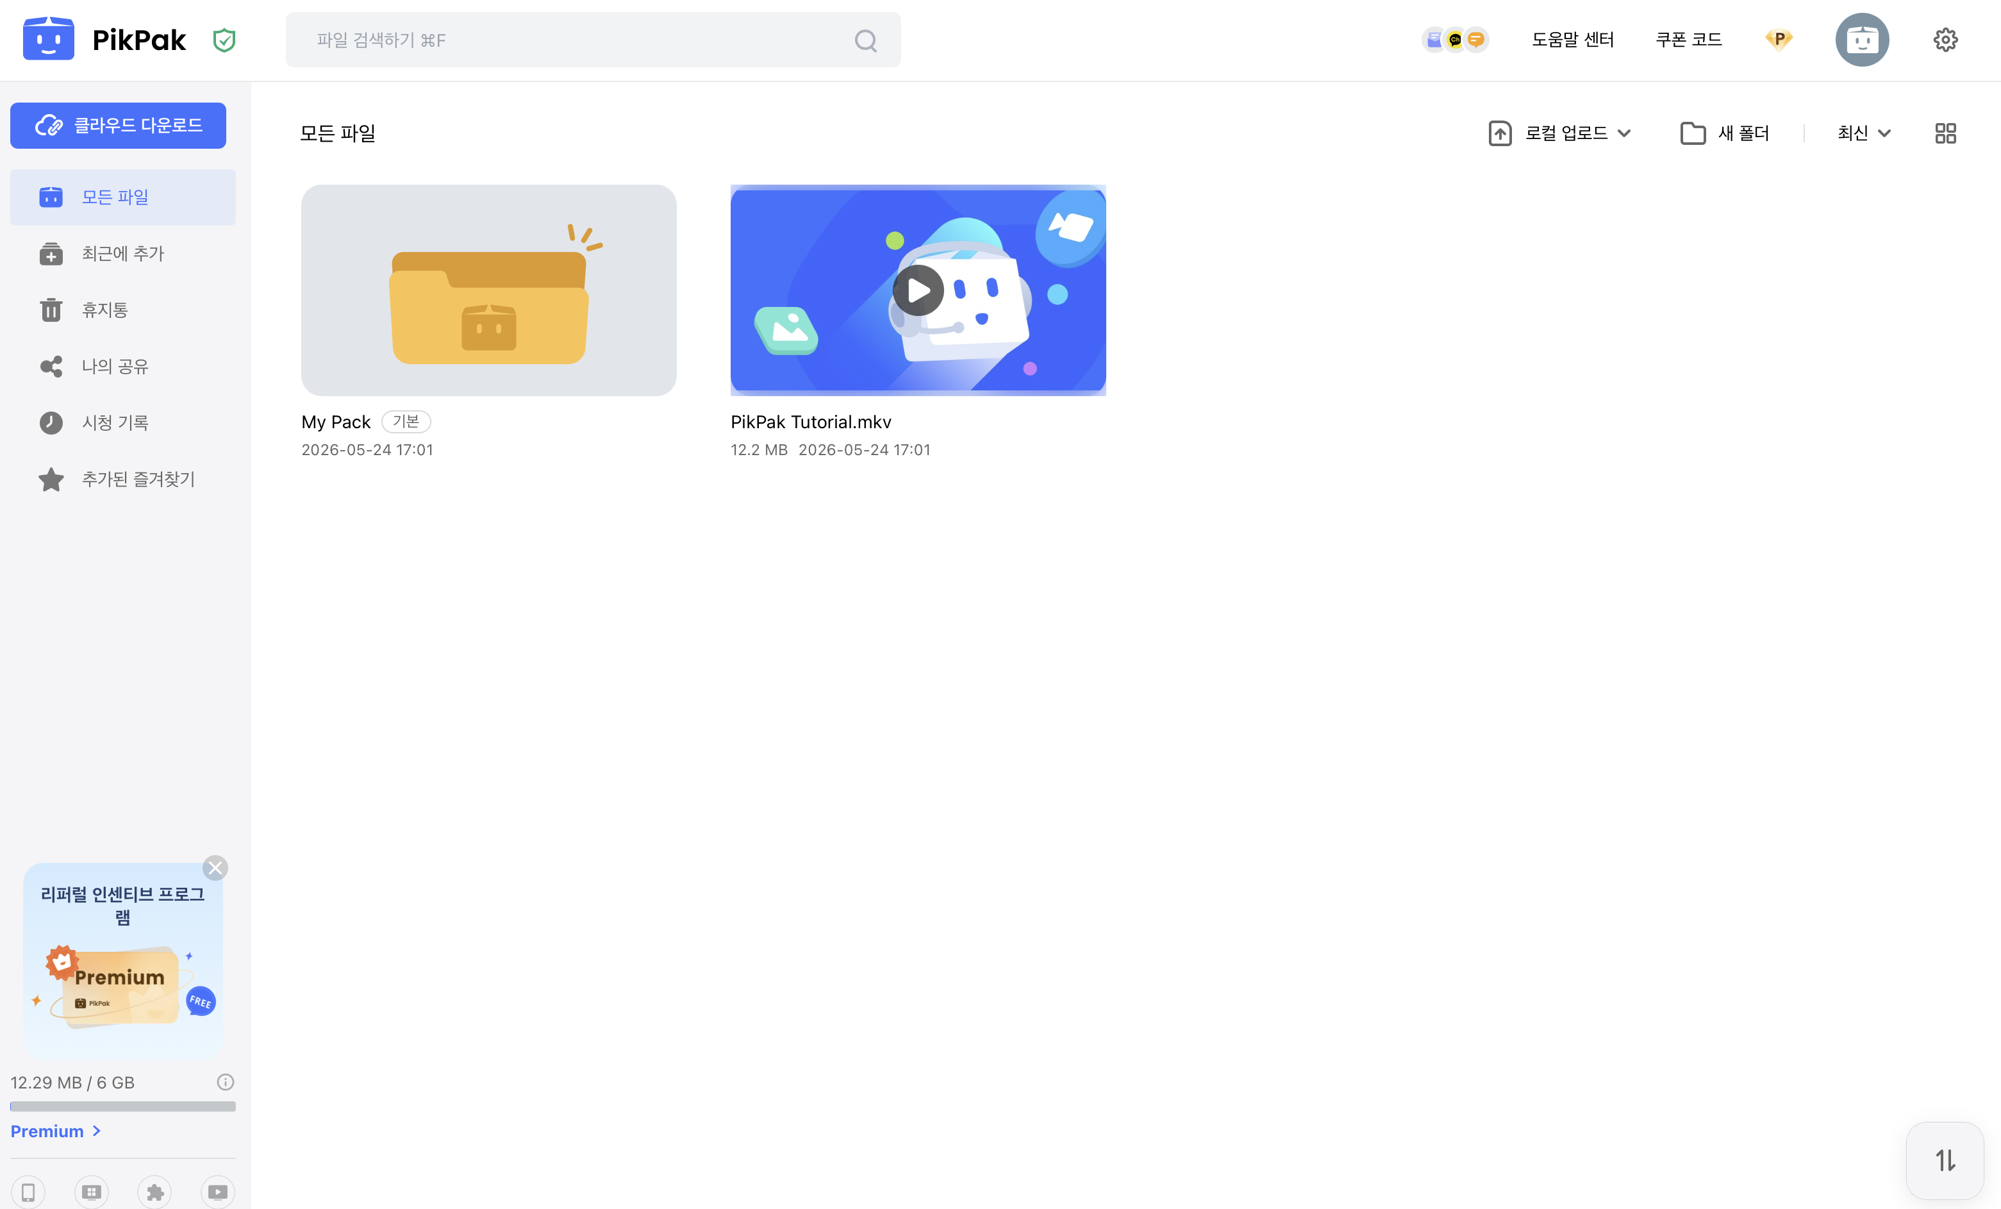This screenshot has height=1209, width=2001.
Task: Show storage info via the info icon
Action: tap(226, 1081)
